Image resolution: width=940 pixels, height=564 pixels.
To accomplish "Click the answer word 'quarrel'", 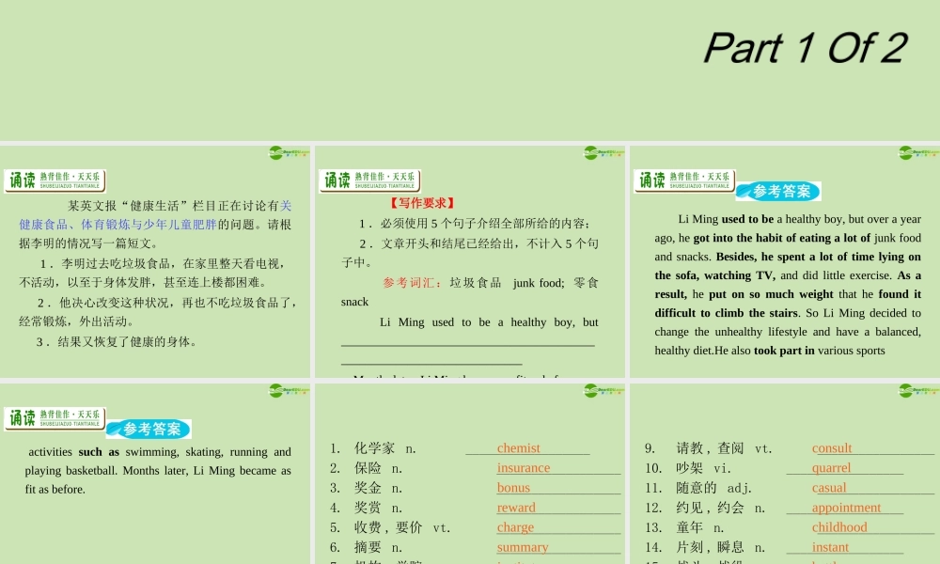I will 832,467.
